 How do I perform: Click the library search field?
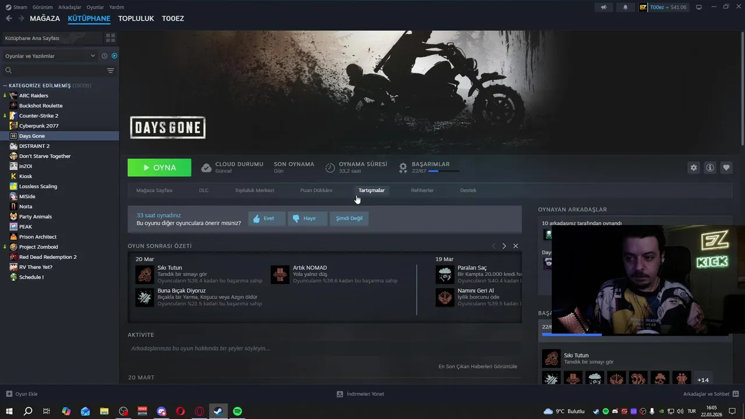55,70
